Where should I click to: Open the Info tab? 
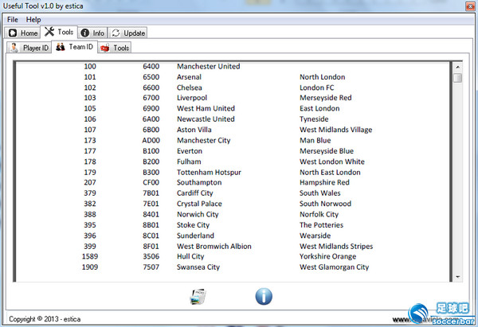[92, 33]
